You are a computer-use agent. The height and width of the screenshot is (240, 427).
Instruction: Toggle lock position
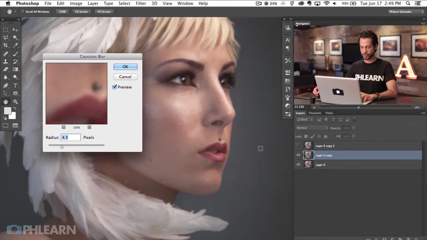319,136
